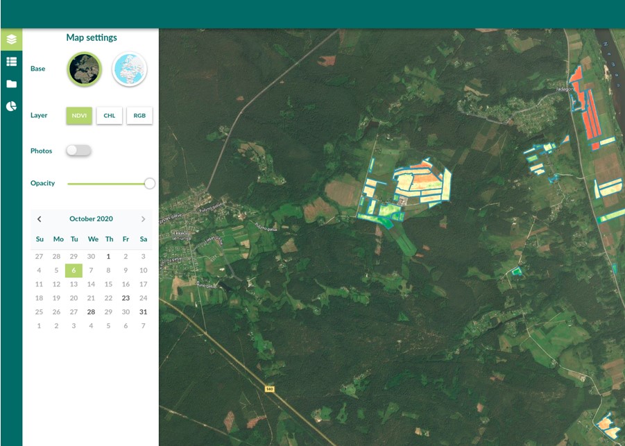Switch layer to CHL
Viewport: 625px width, 446px height.
110,116
